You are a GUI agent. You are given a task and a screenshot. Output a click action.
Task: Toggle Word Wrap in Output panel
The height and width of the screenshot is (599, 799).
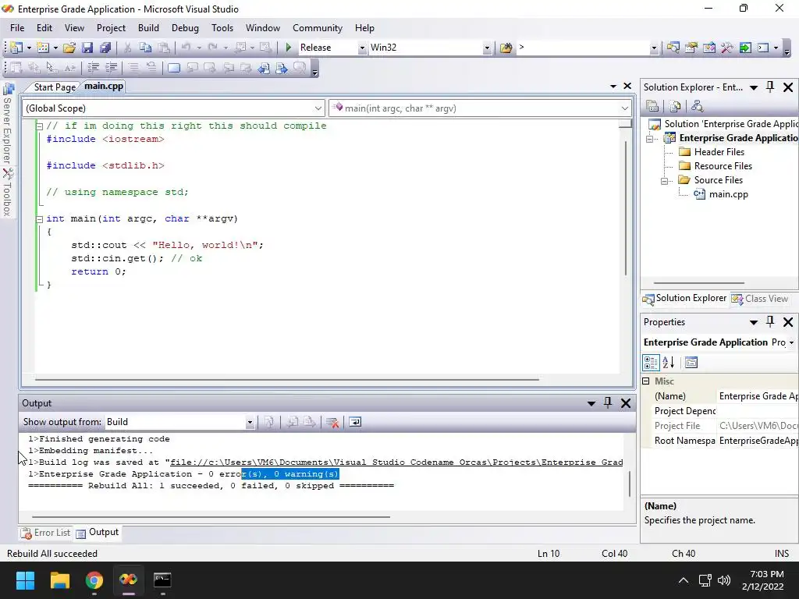pos(355,422)
